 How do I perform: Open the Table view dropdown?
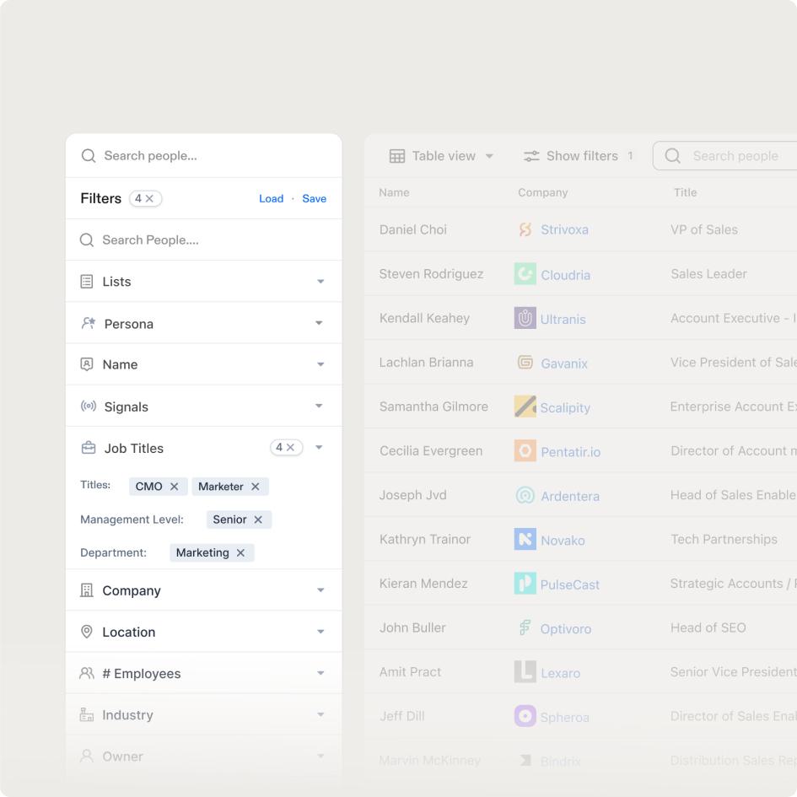click(x=439, y=155)
